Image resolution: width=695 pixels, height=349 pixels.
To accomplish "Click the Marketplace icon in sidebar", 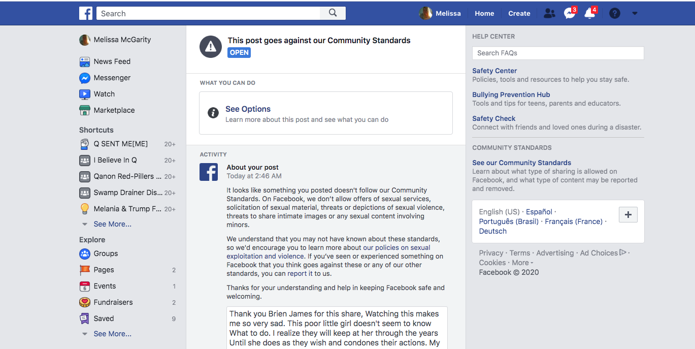I will [x=85, y=110].
